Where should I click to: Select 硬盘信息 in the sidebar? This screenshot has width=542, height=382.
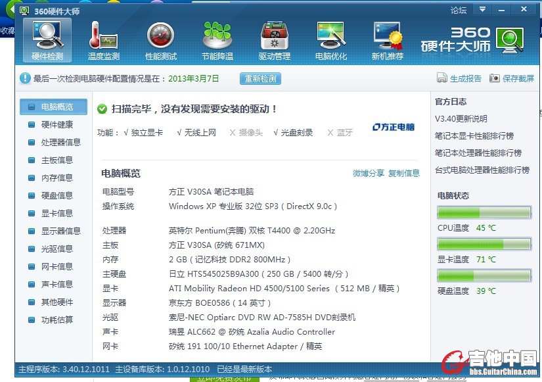point(56,195)
